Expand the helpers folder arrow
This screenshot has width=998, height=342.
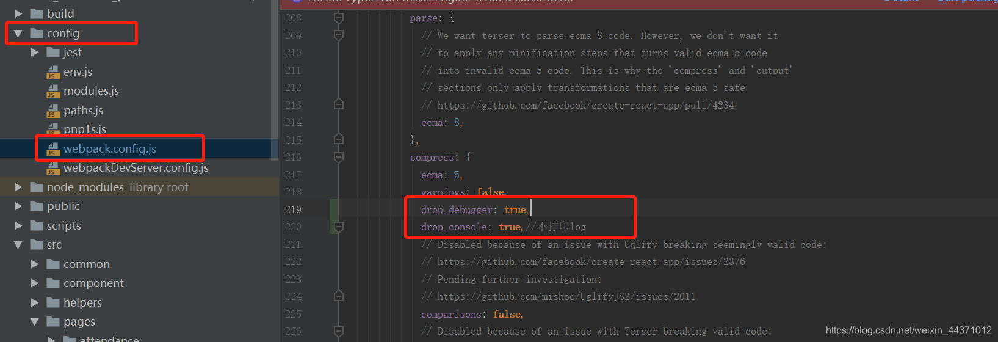pyautogui.click(x=35, y=302)
